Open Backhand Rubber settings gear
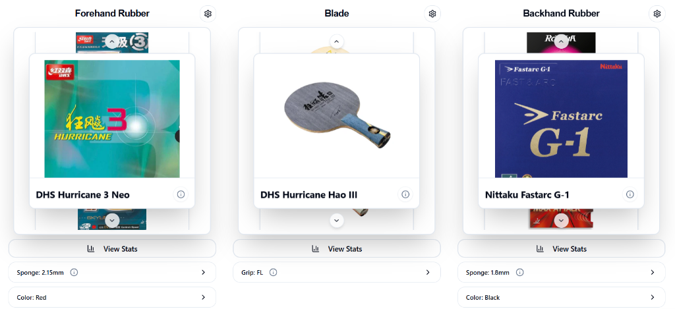This screenshot has height=309, width=675. 657,13
